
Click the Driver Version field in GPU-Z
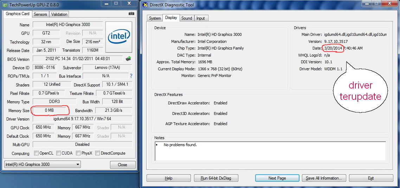[x=82, y=119]
